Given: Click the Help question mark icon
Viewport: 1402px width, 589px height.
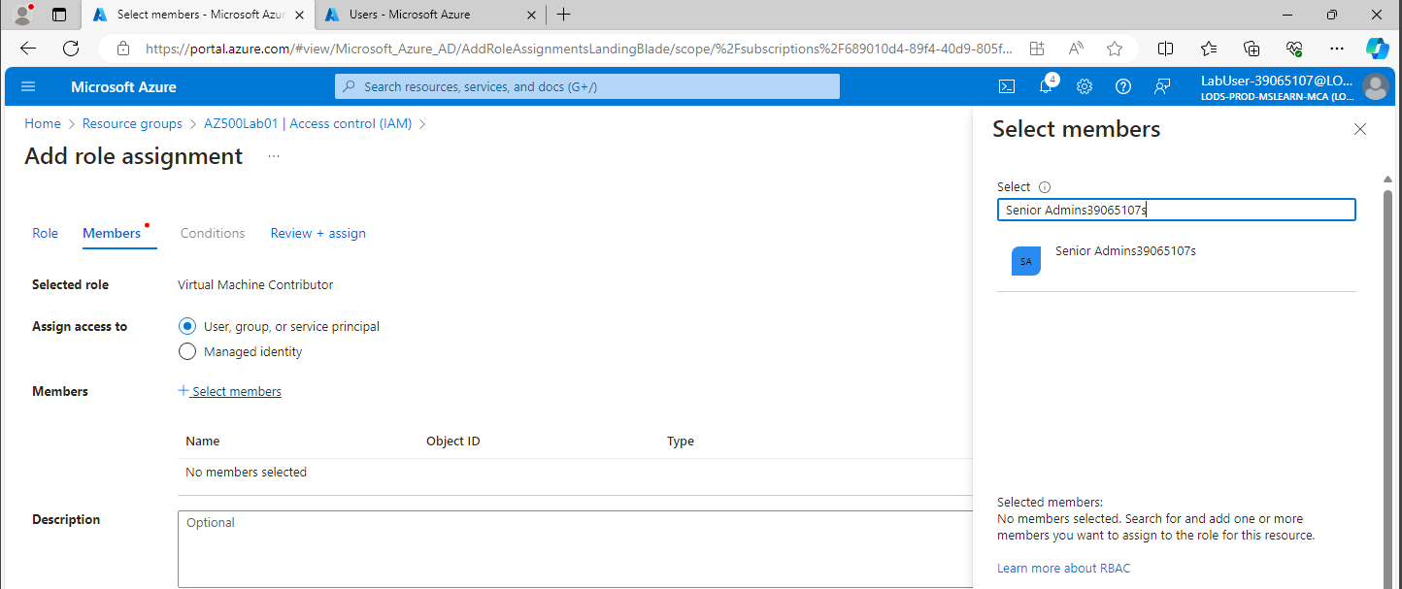Looking at the screenshot, I should (x=1123, y=86).
